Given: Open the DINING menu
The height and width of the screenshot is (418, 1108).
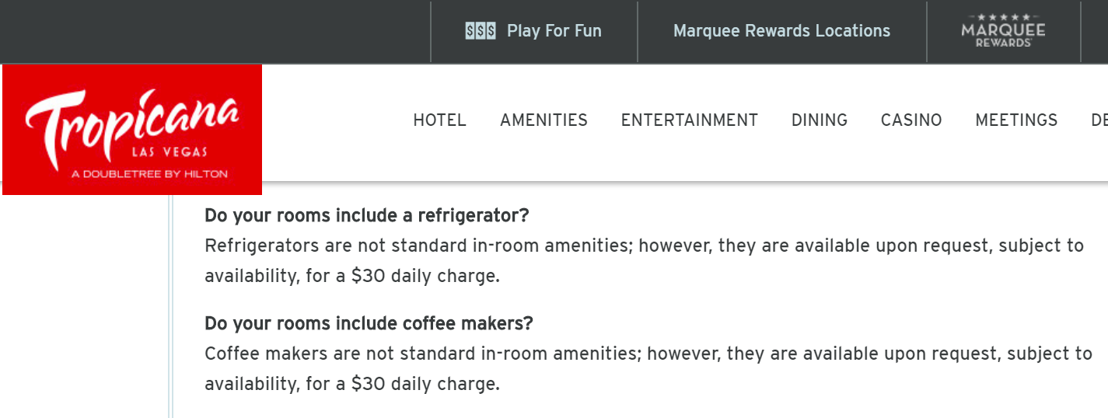Looking at the screenshot, I should pos(820,120).
